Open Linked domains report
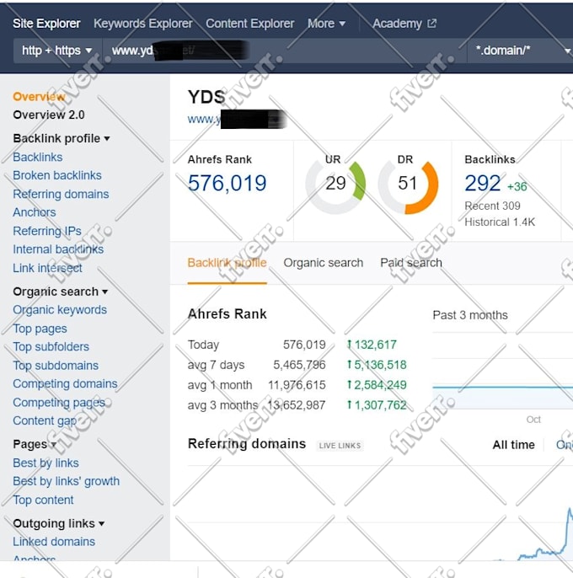The height and width of the screenshot is (578, 573). click(54, 542)
